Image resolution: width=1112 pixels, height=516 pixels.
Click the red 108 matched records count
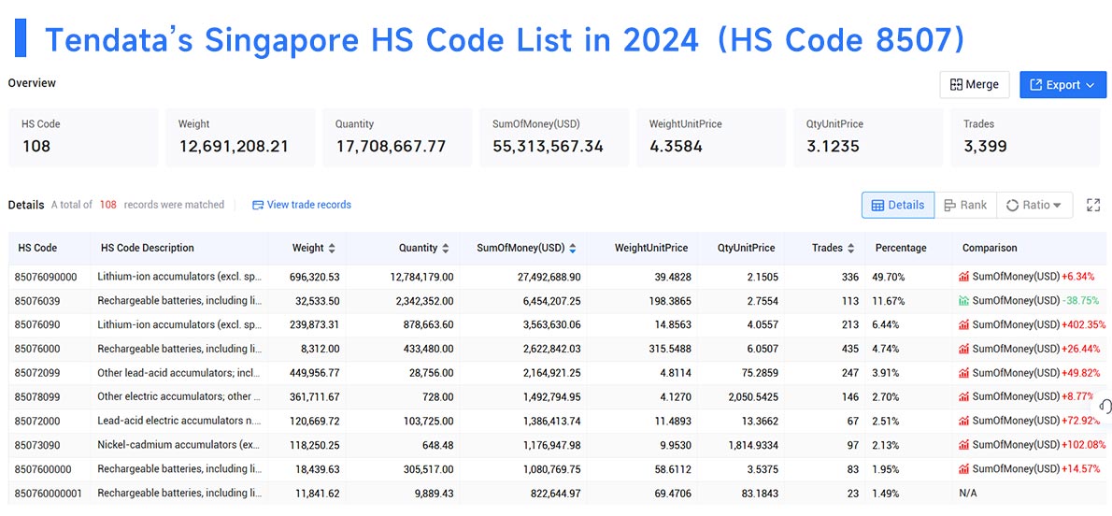pos(107,205)
